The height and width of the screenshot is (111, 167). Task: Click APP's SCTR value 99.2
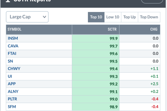[114, 84]
